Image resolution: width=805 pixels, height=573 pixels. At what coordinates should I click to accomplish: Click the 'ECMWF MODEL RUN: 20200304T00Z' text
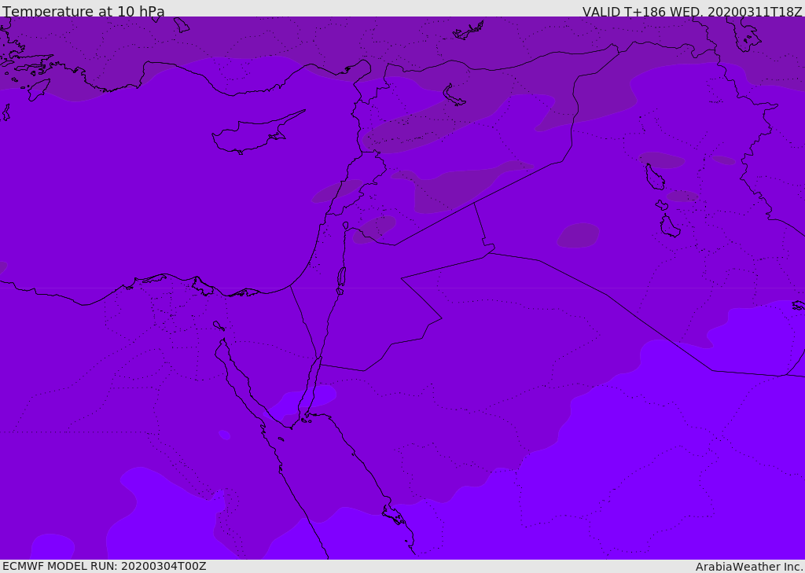[x=105, y=566]
